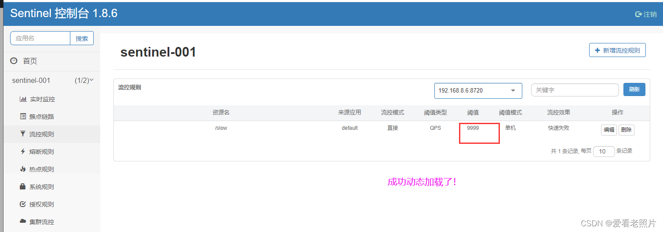This screenshot has height=232, width=663.
Task: Click the logout icon beside 注销
Action: point(639,14)
